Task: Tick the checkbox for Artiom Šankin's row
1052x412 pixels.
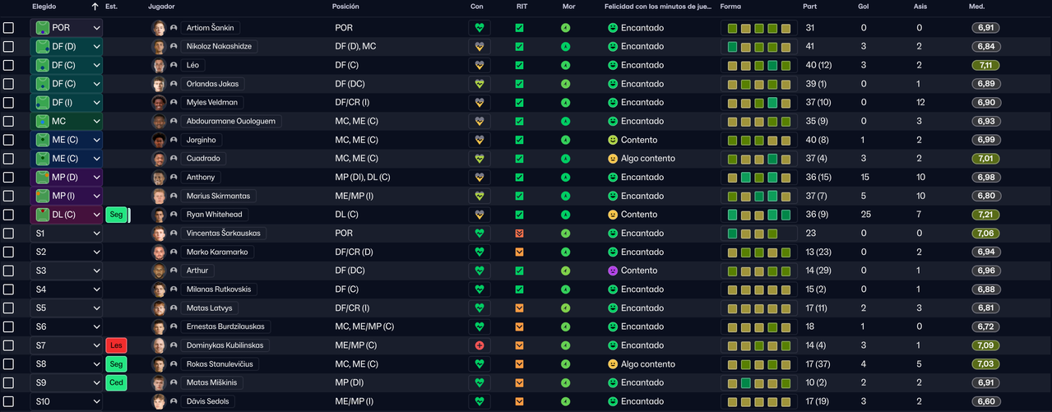Action: [8, 27]
